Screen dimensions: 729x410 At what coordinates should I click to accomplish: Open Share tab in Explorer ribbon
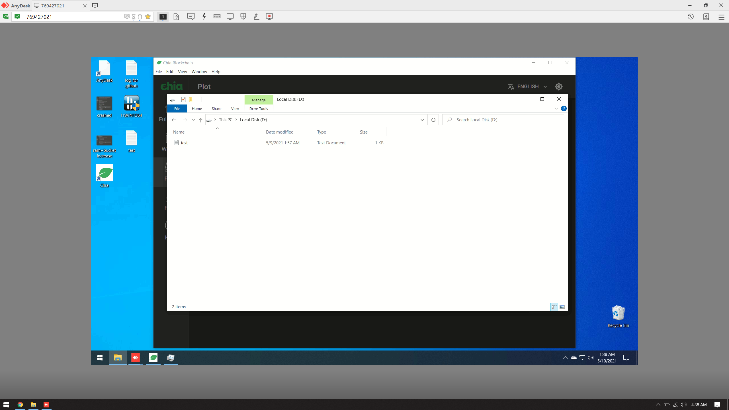[216, 108]
